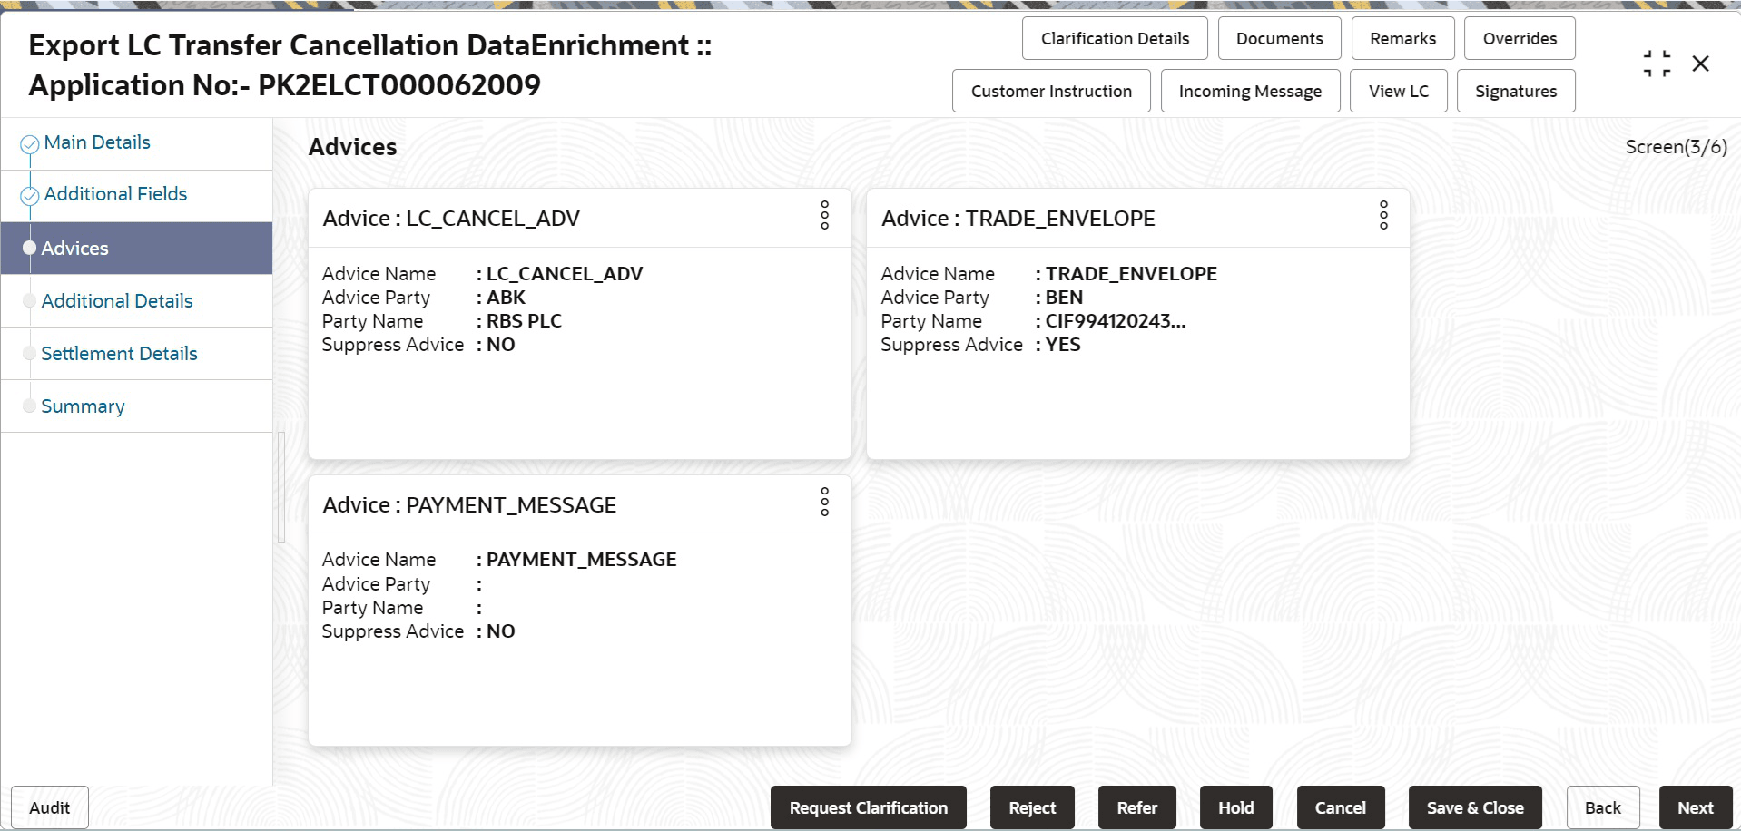Click advice party value BEN

coord(1064,298)
